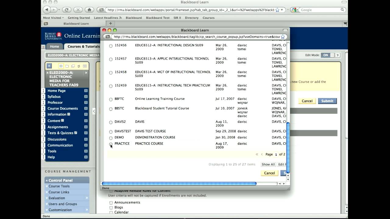Click the popup Cancel button

click(269, 173)
